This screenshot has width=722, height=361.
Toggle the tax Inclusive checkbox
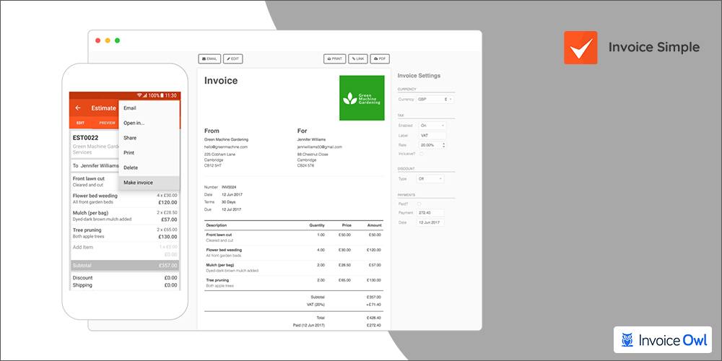[x=421, y=153]
